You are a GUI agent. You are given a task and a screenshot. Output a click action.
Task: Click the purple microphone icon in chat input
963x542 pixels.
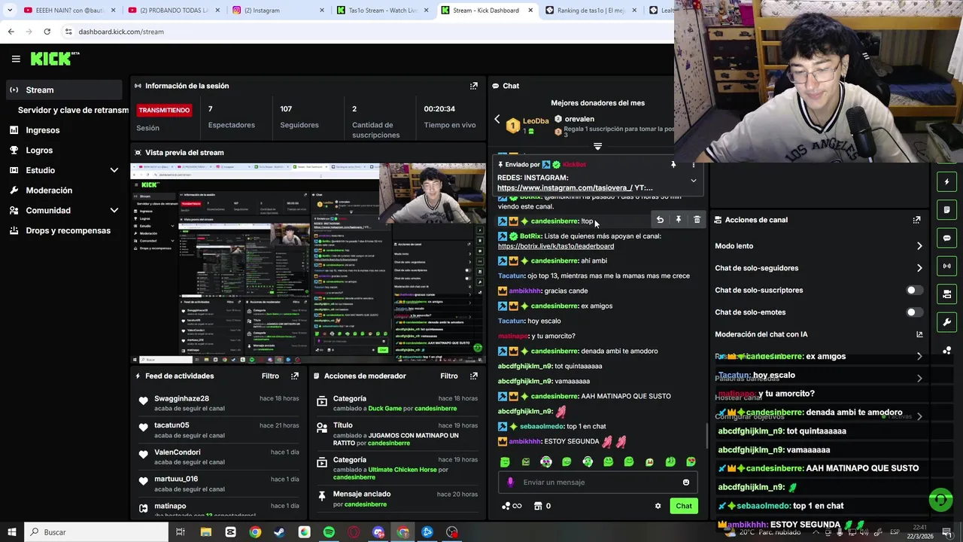click(x=511, y=483)
